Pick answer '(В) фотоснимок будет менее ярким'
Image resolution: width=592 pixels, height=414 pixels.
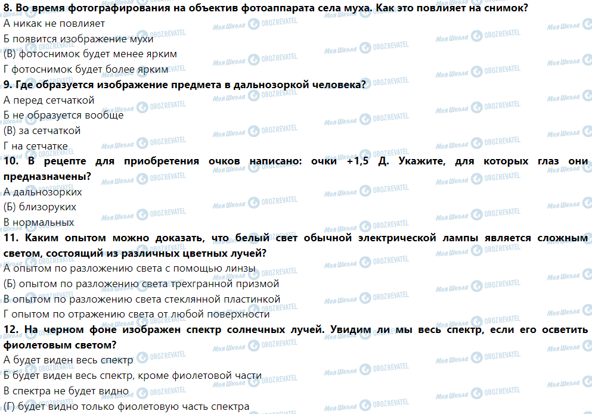click(x=90, y=54)
